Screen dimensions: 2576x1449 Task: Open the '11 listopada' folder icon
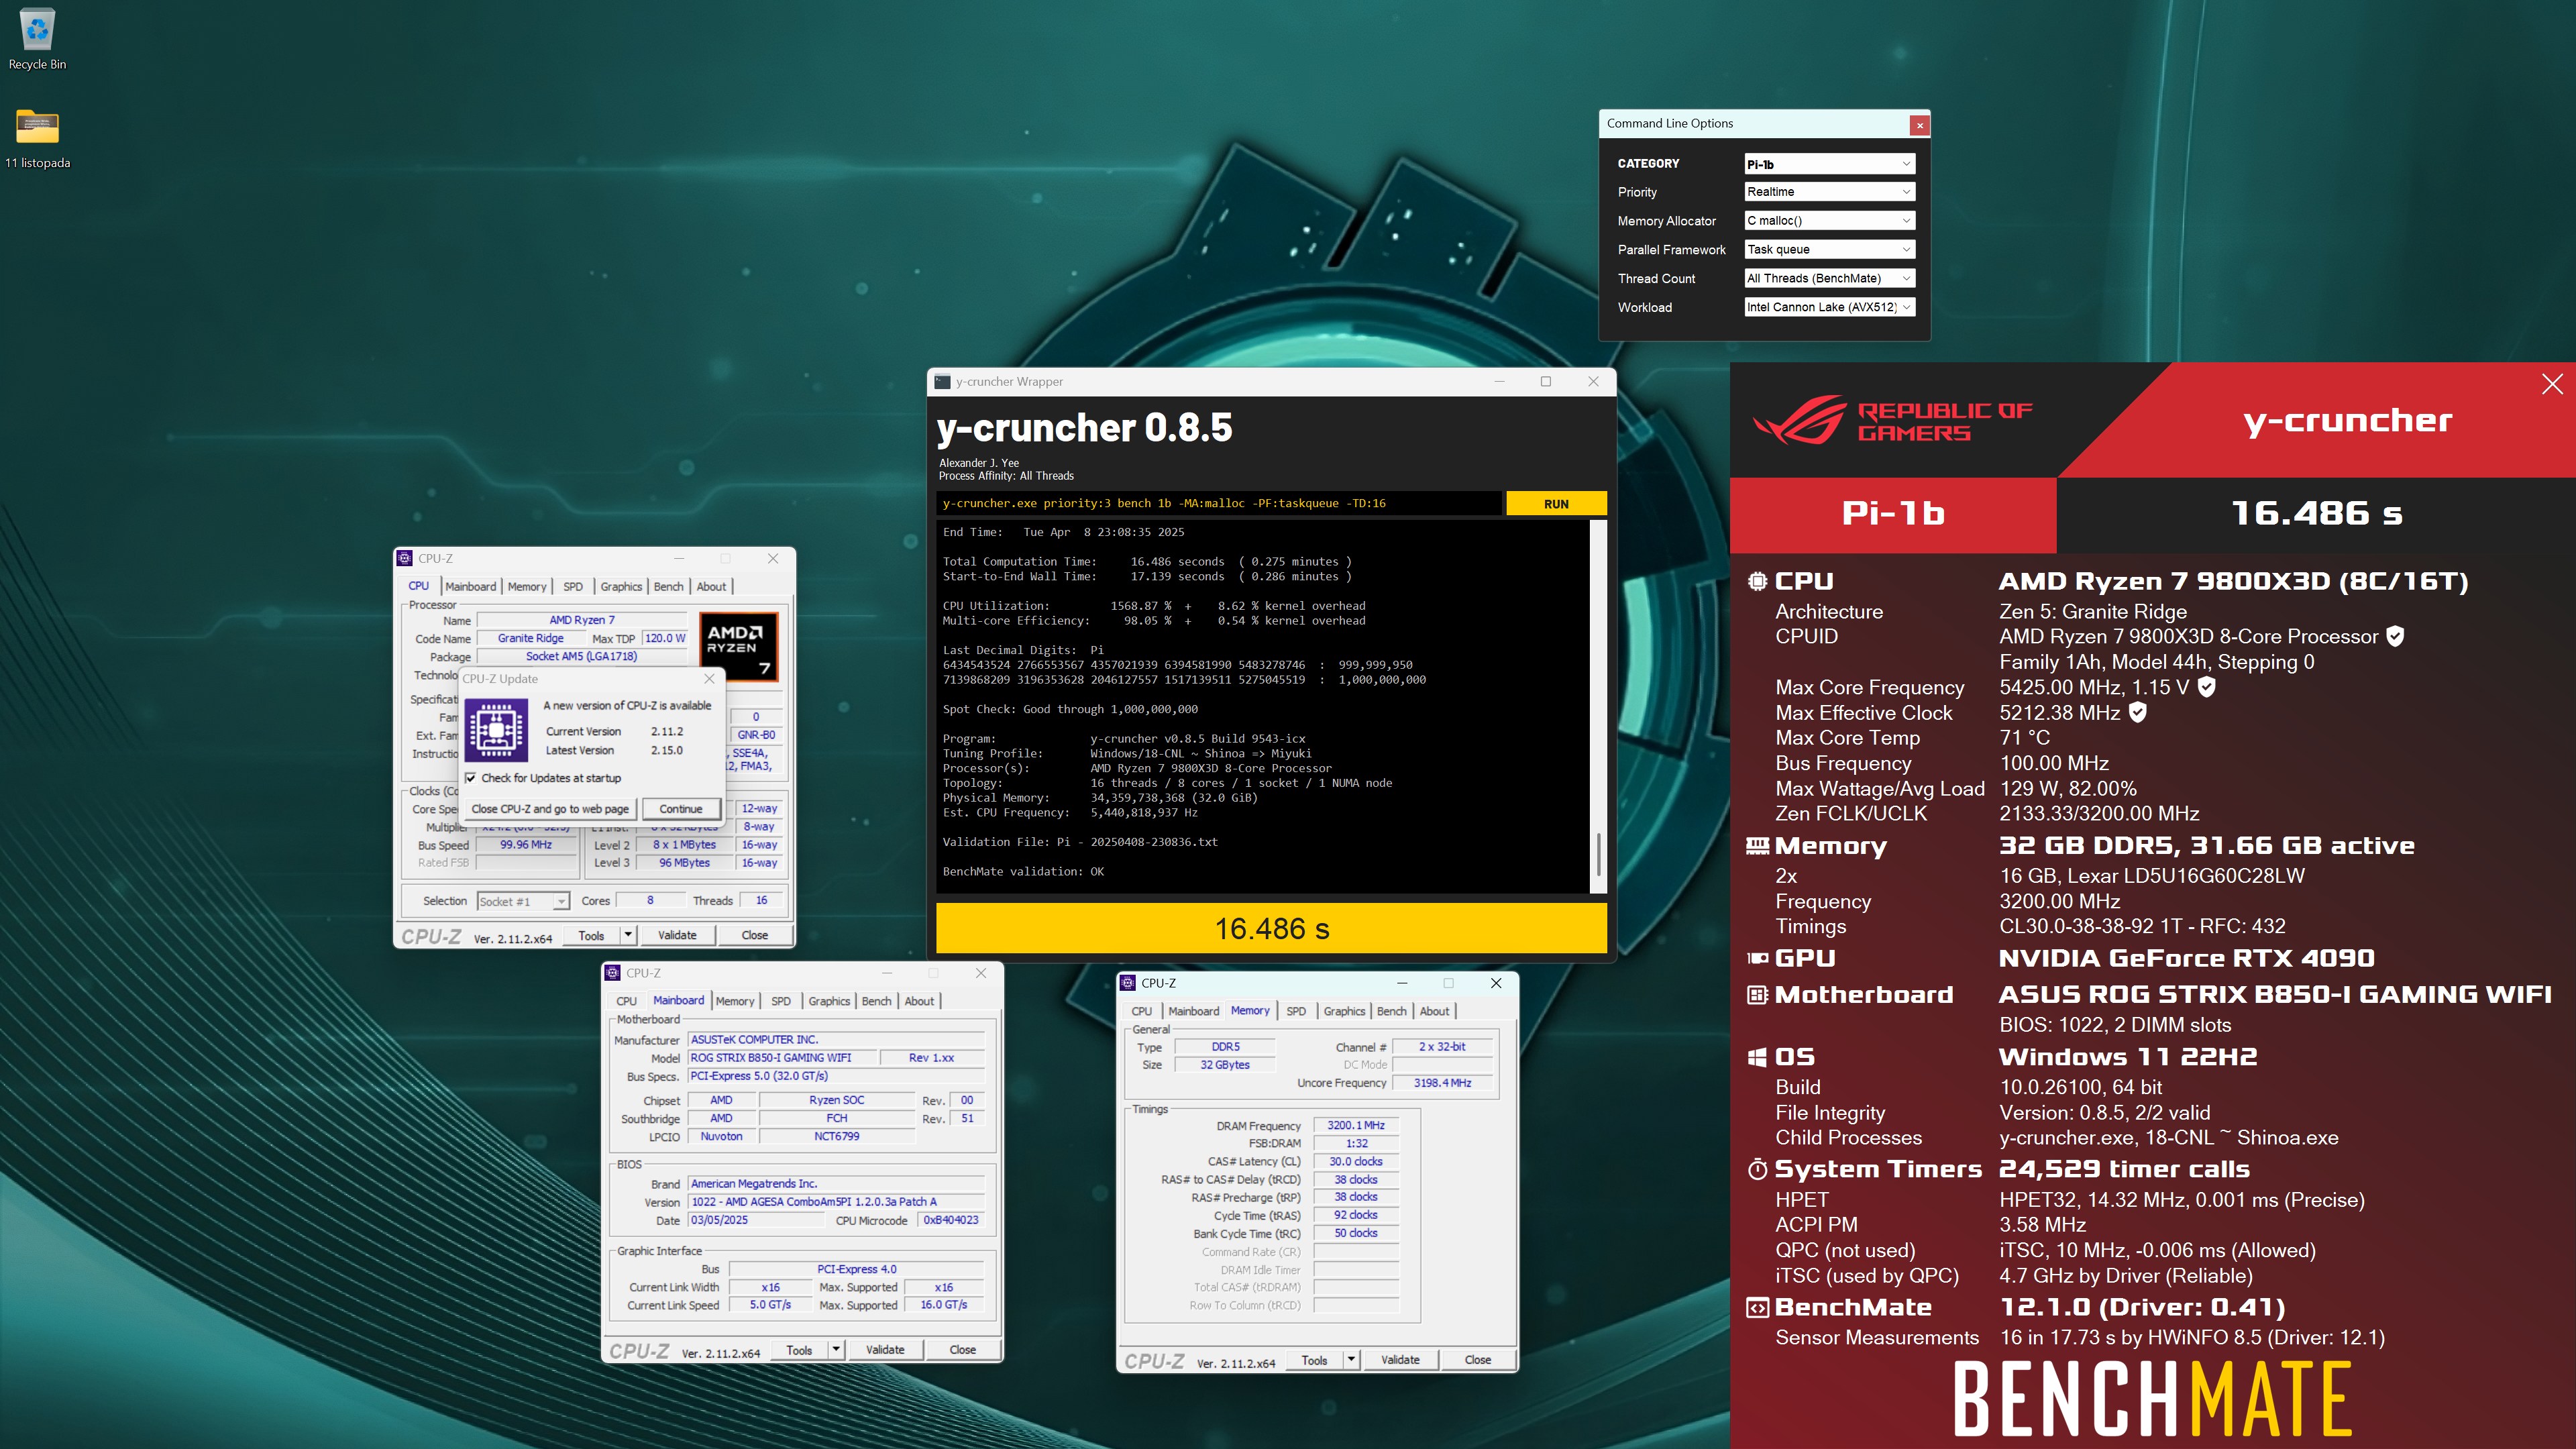[37, 138]
